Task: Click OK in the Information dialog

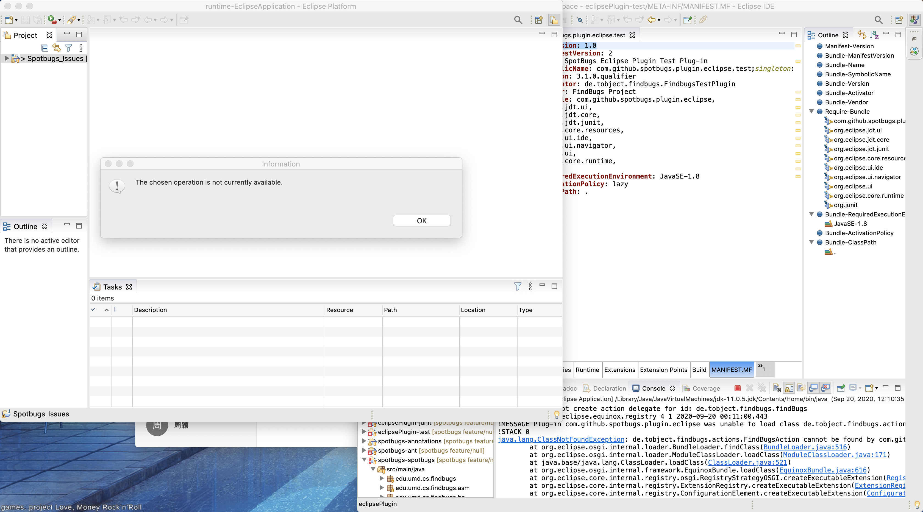Action: pos(422,221)
